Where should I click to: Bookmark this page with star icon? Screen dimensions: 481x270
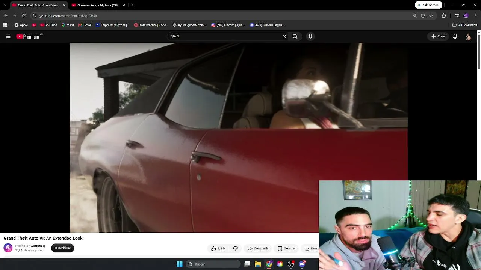tap(431, 16)
